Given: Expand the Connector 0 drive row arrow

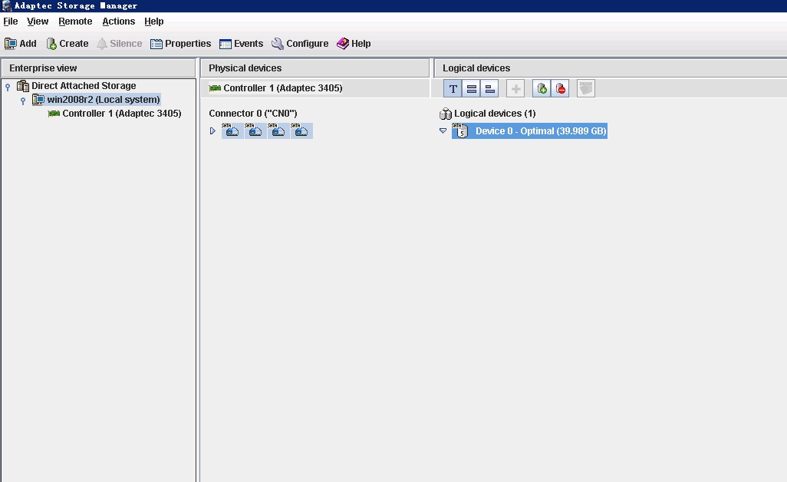Looking at the screenshot, I should pos(212,131).
